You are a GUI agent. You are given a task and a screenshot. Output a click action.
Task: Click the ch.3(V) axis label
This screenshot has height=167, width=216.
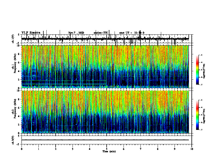click(x=13, y=140)
